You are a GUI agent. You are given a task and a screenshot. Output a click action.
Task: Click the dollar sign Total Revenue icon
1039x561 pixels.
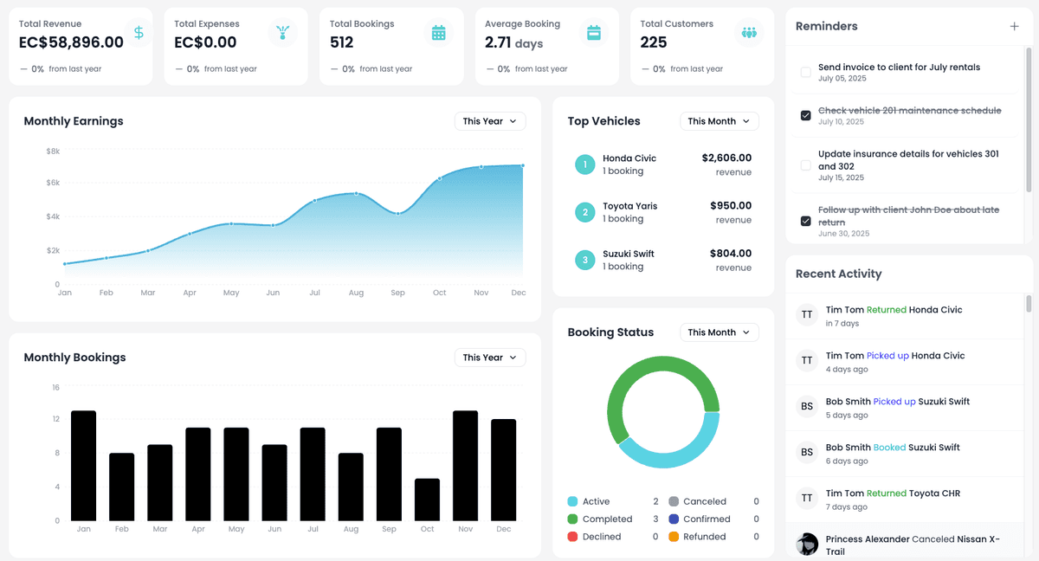point(139,33)
